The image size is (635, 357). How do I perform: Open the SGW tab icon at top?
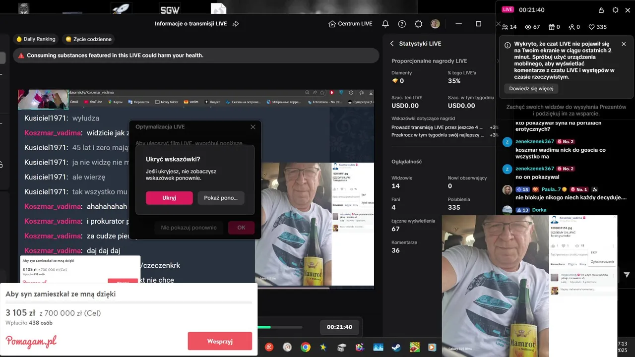(x=170, y=8)
